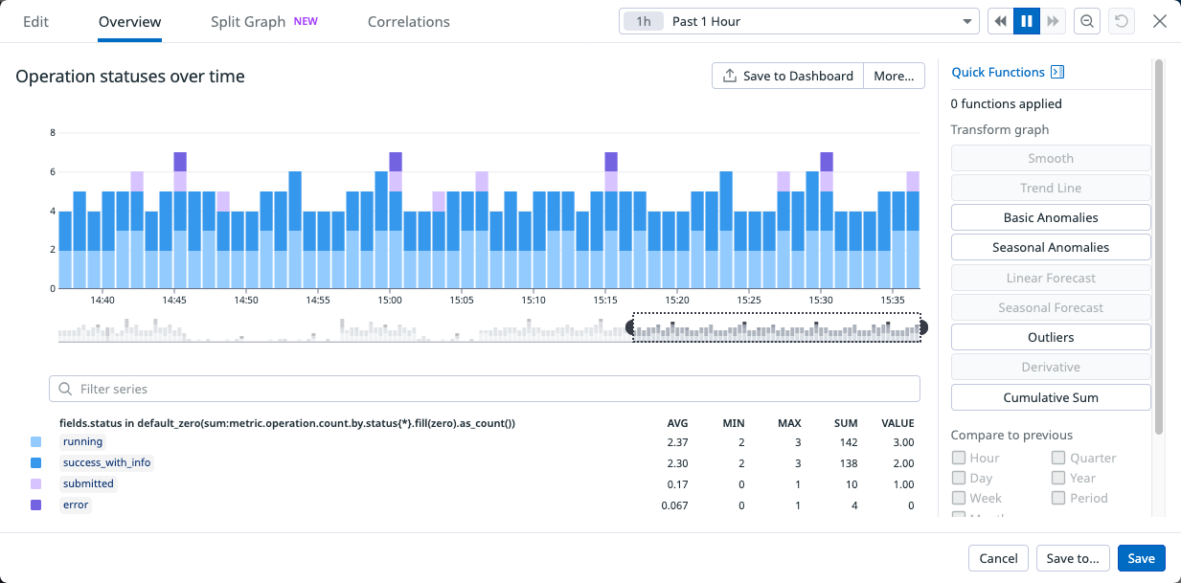Pause the live graph updates
Image resolution: width=1181 pixels, height=583 pixels.
(1026, 20)
